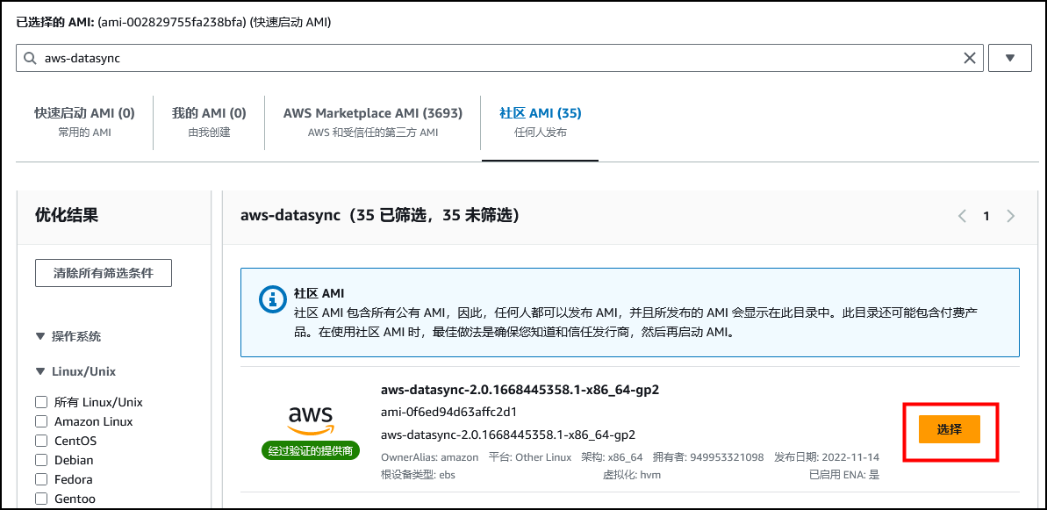1047x510 pixels.
Task: Select the 社区 AMI tab
Action: click(x=541, y=122)
